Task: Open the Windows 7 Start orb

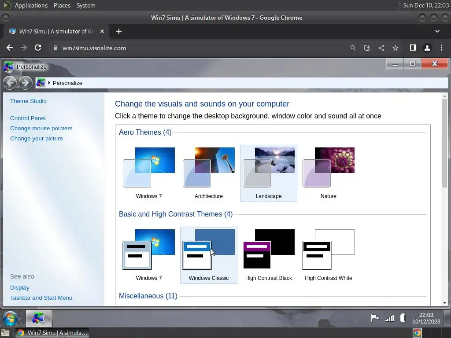Action: [x=11, y=319]
